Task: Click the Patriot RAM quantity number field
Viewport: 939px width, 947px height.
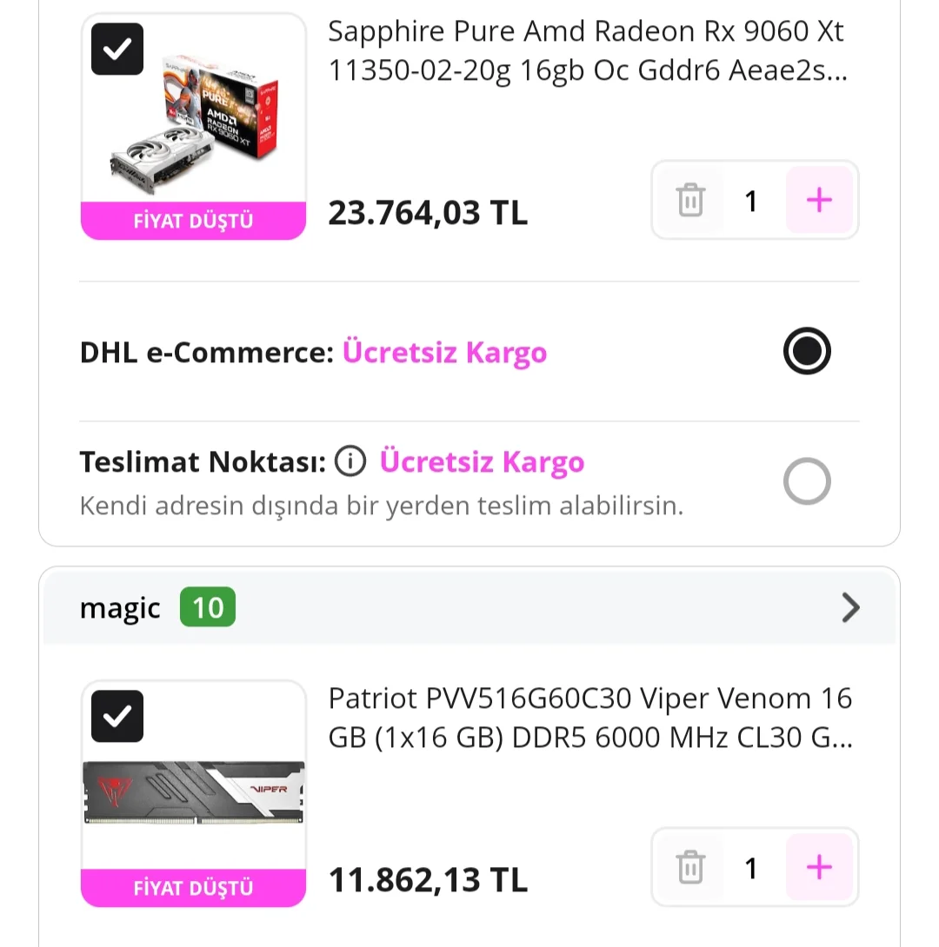Action: click(752, 868)
